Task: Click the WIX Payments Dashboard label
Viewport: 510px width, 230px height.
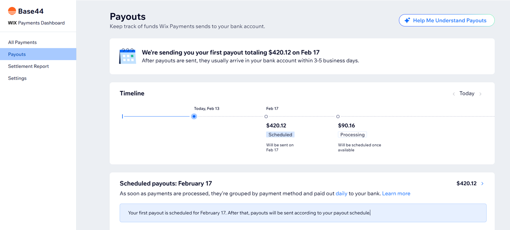Action: pyautogui.click(x=36, y=23)
